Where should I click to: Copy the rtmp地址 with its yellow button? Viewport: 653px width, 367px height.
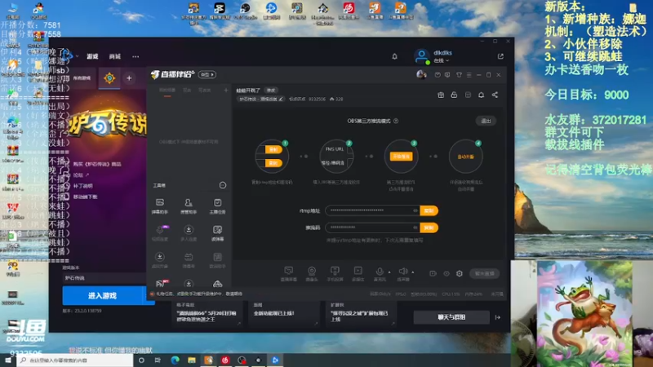pyautogui.click(x=429, y=210)
